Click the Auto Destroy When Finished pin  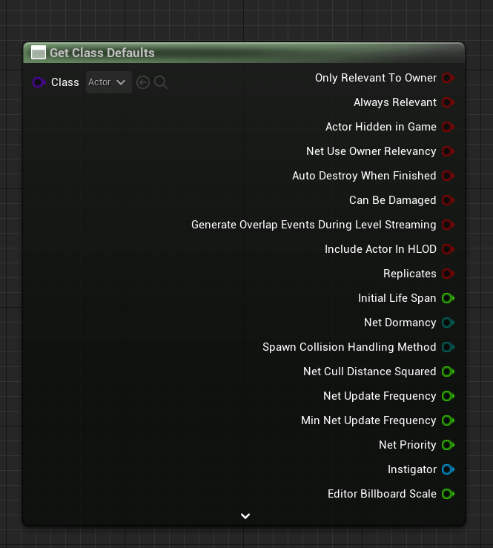tap(448, 176)
